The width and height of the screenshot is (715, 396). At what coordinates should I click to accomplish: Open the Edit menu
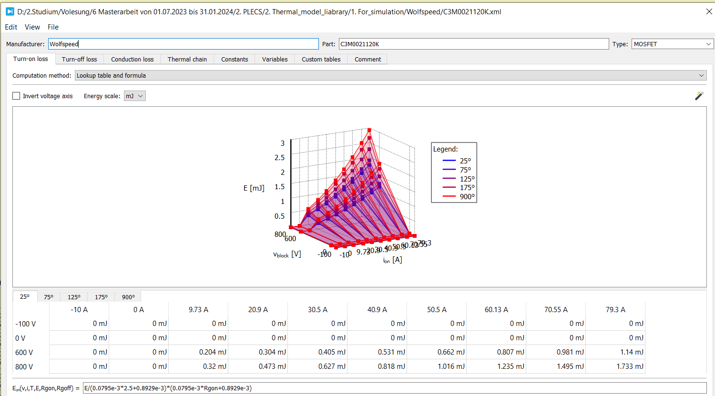11,27
